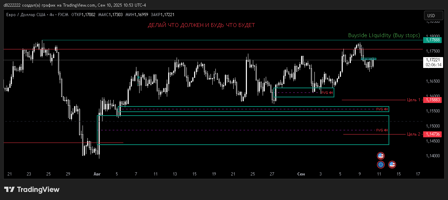The height and width of the screenshot is (200, 448).
Task: Click the Buyside Liquidity (Buy stops) label
Action: coord(384,35)
